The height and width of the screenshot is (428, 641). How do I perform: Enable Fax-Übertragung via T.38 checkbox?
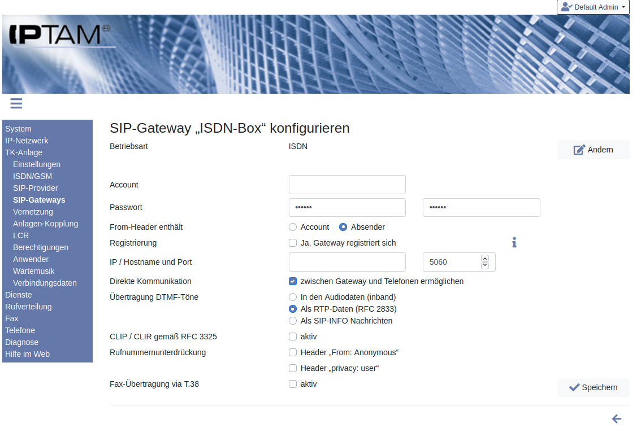click(293, 384)
